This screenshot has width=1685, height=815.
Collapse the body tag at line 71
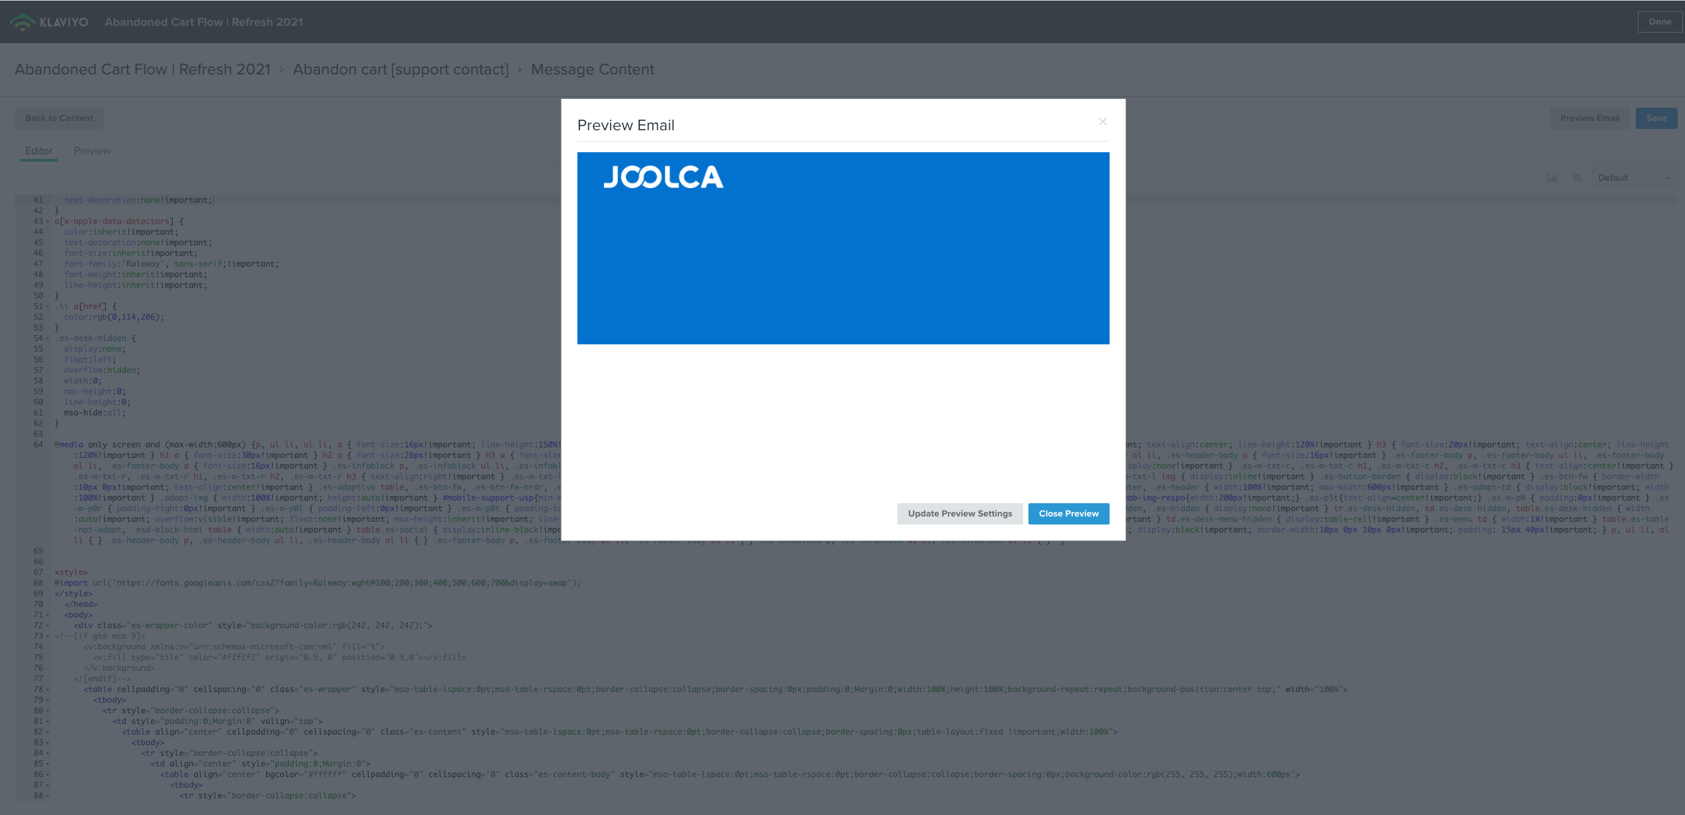[47, 615]
